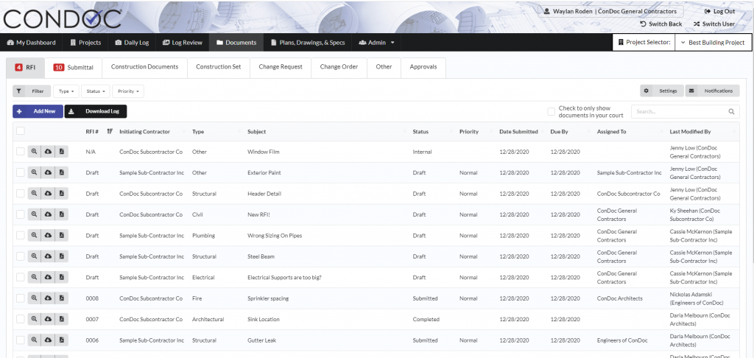Click the PDF icon in Wrong Sizing On Pipes row
This screenshot has width=754, height=358.
[62, 235]
